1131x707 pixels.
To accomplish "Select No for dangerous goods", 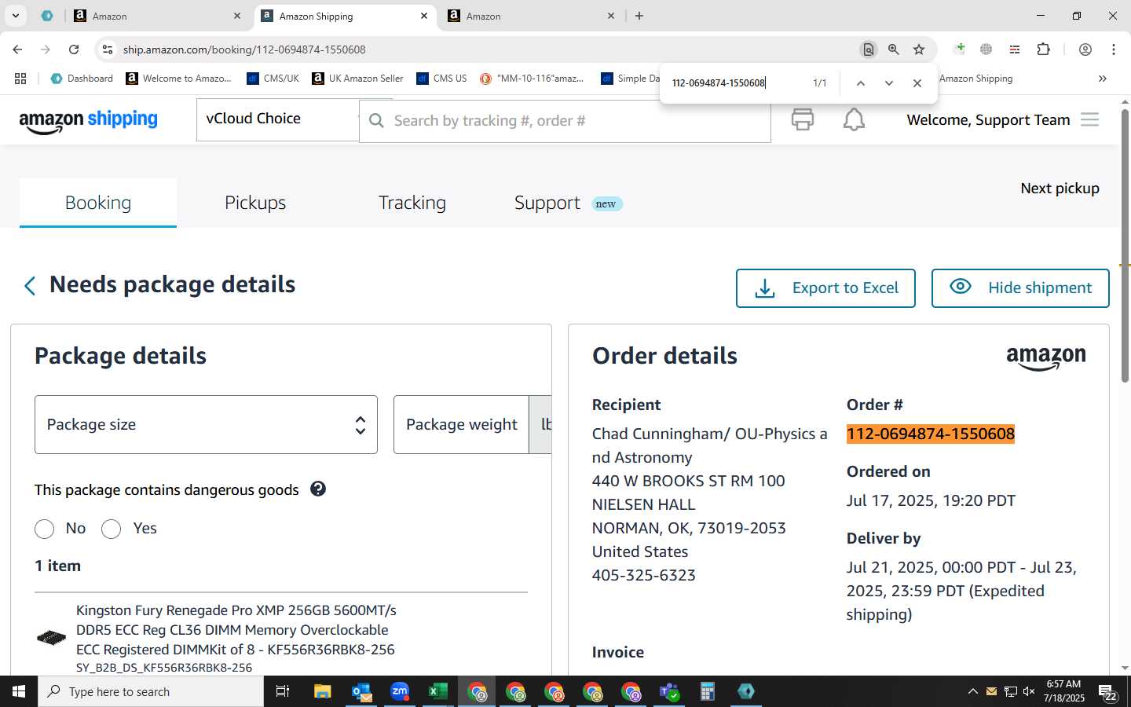I will pyautogui.click(x=45, y=529).
